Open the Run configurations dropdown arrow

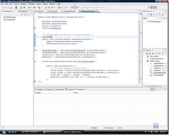click(x=37, y=7)
